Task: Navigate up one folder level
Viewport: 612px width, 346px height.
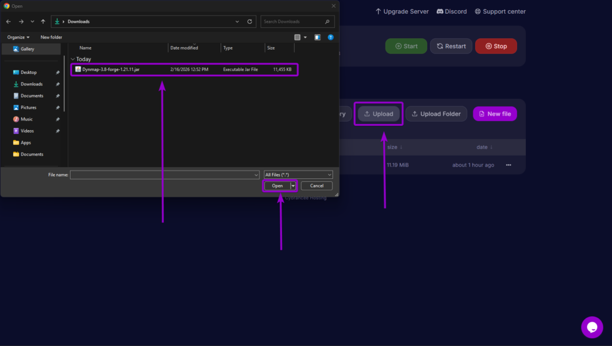Action: 43,21
